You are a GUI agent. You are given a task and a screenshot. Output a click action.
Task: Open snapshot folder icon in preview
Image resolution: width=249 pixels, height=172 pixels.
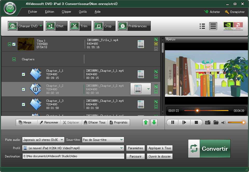coord(216,122)
